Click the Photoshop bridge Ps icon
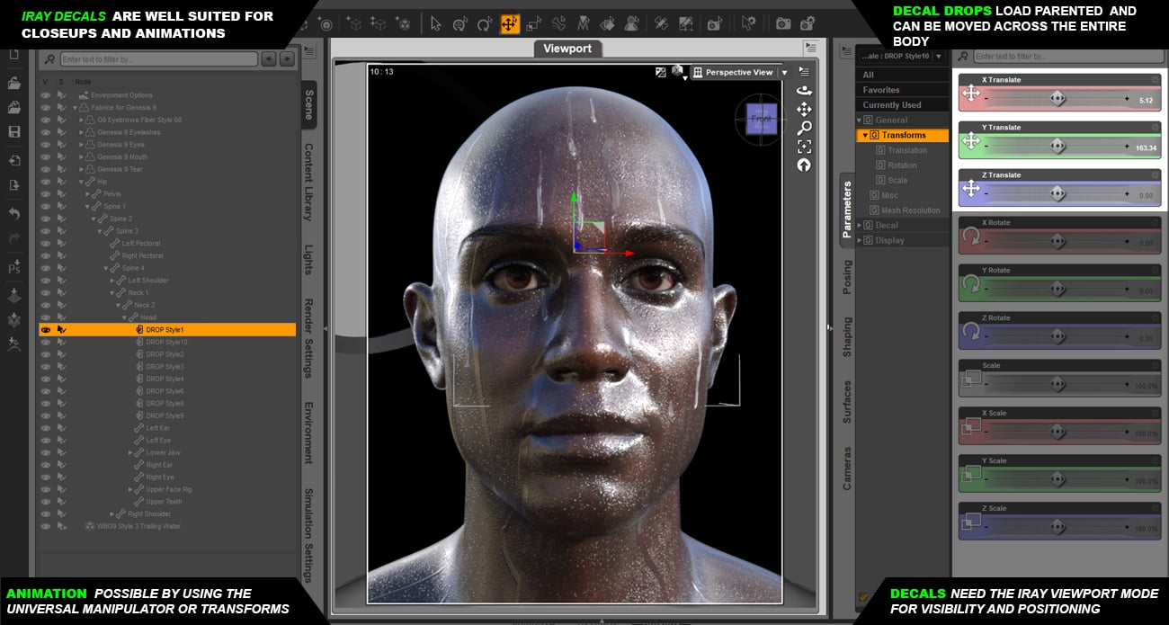This screenshot has height=625, width=1169. coord(14,267)
